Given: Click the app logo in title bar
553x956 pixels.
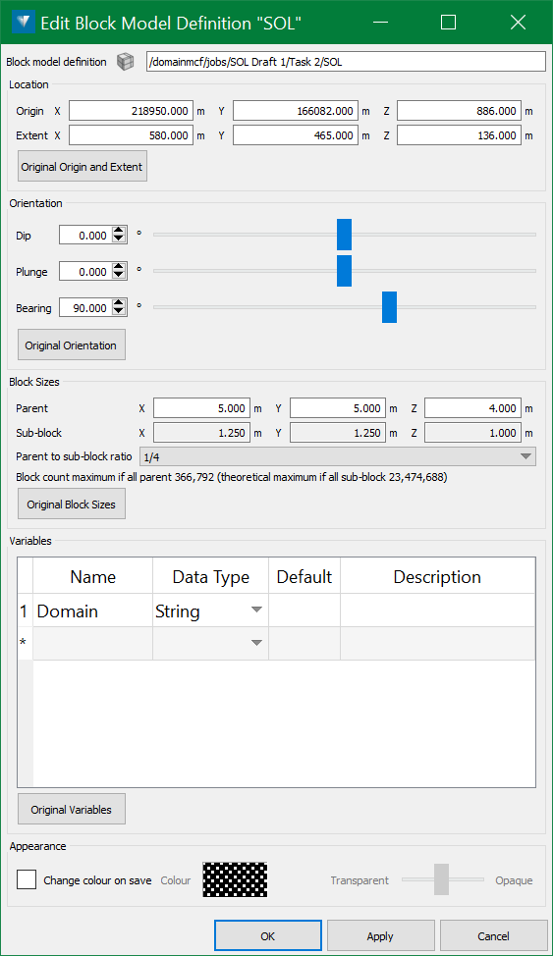Looking at the screenshot, I should pyautogui.click(x=23, y=23).
